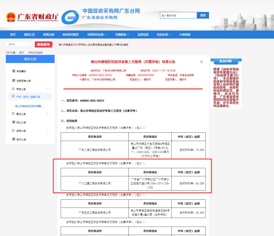Click the Guangdong Department of Finance emblem logo
This screenshot has height=236, width=274.
(11, 17)
